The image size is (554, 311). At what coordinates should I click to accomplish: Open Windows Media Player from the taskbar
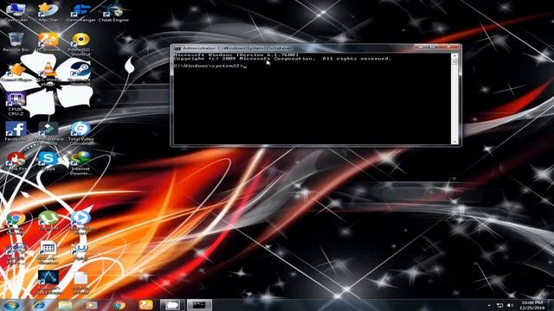point(92,305)
